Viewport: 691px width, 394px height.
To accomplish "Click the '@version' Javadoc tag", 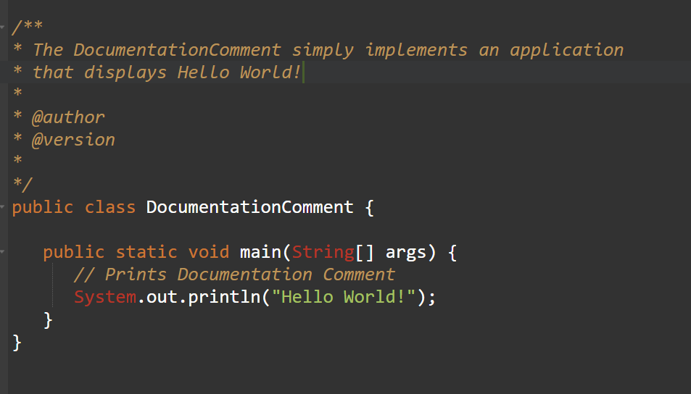I will 73,140.
